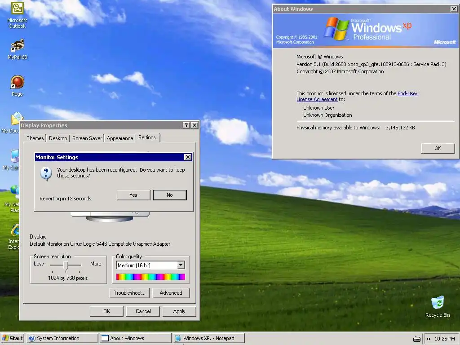Select the Pego desktop shortcut
The height and width of the screenshot is (345, 460).
click(17, 86)
